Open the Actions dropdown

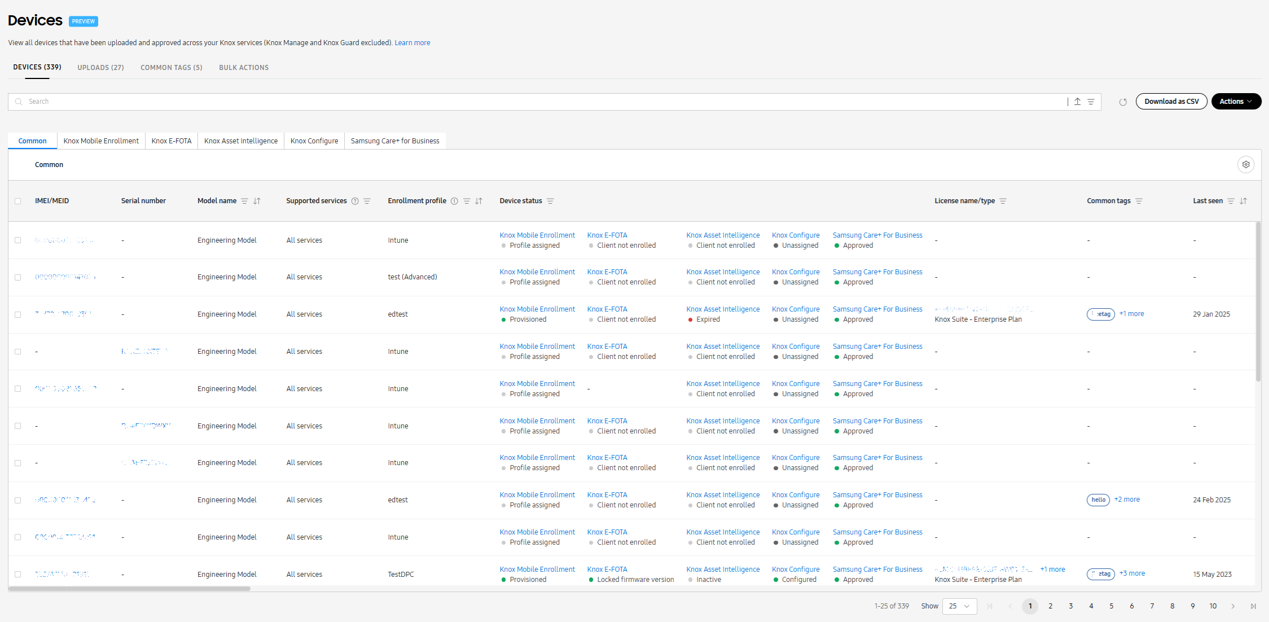click(1236, 102)
